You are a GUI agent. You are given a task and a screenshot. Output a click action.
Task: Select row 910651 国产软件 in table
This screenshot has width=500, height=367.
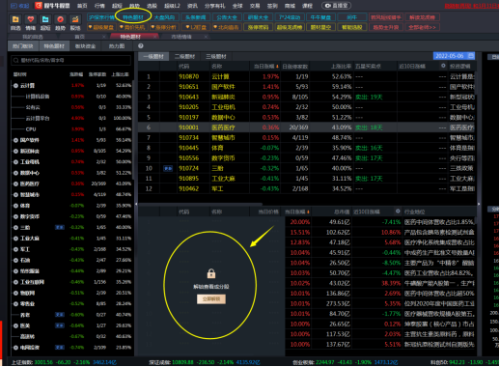(x=306, y=87)
